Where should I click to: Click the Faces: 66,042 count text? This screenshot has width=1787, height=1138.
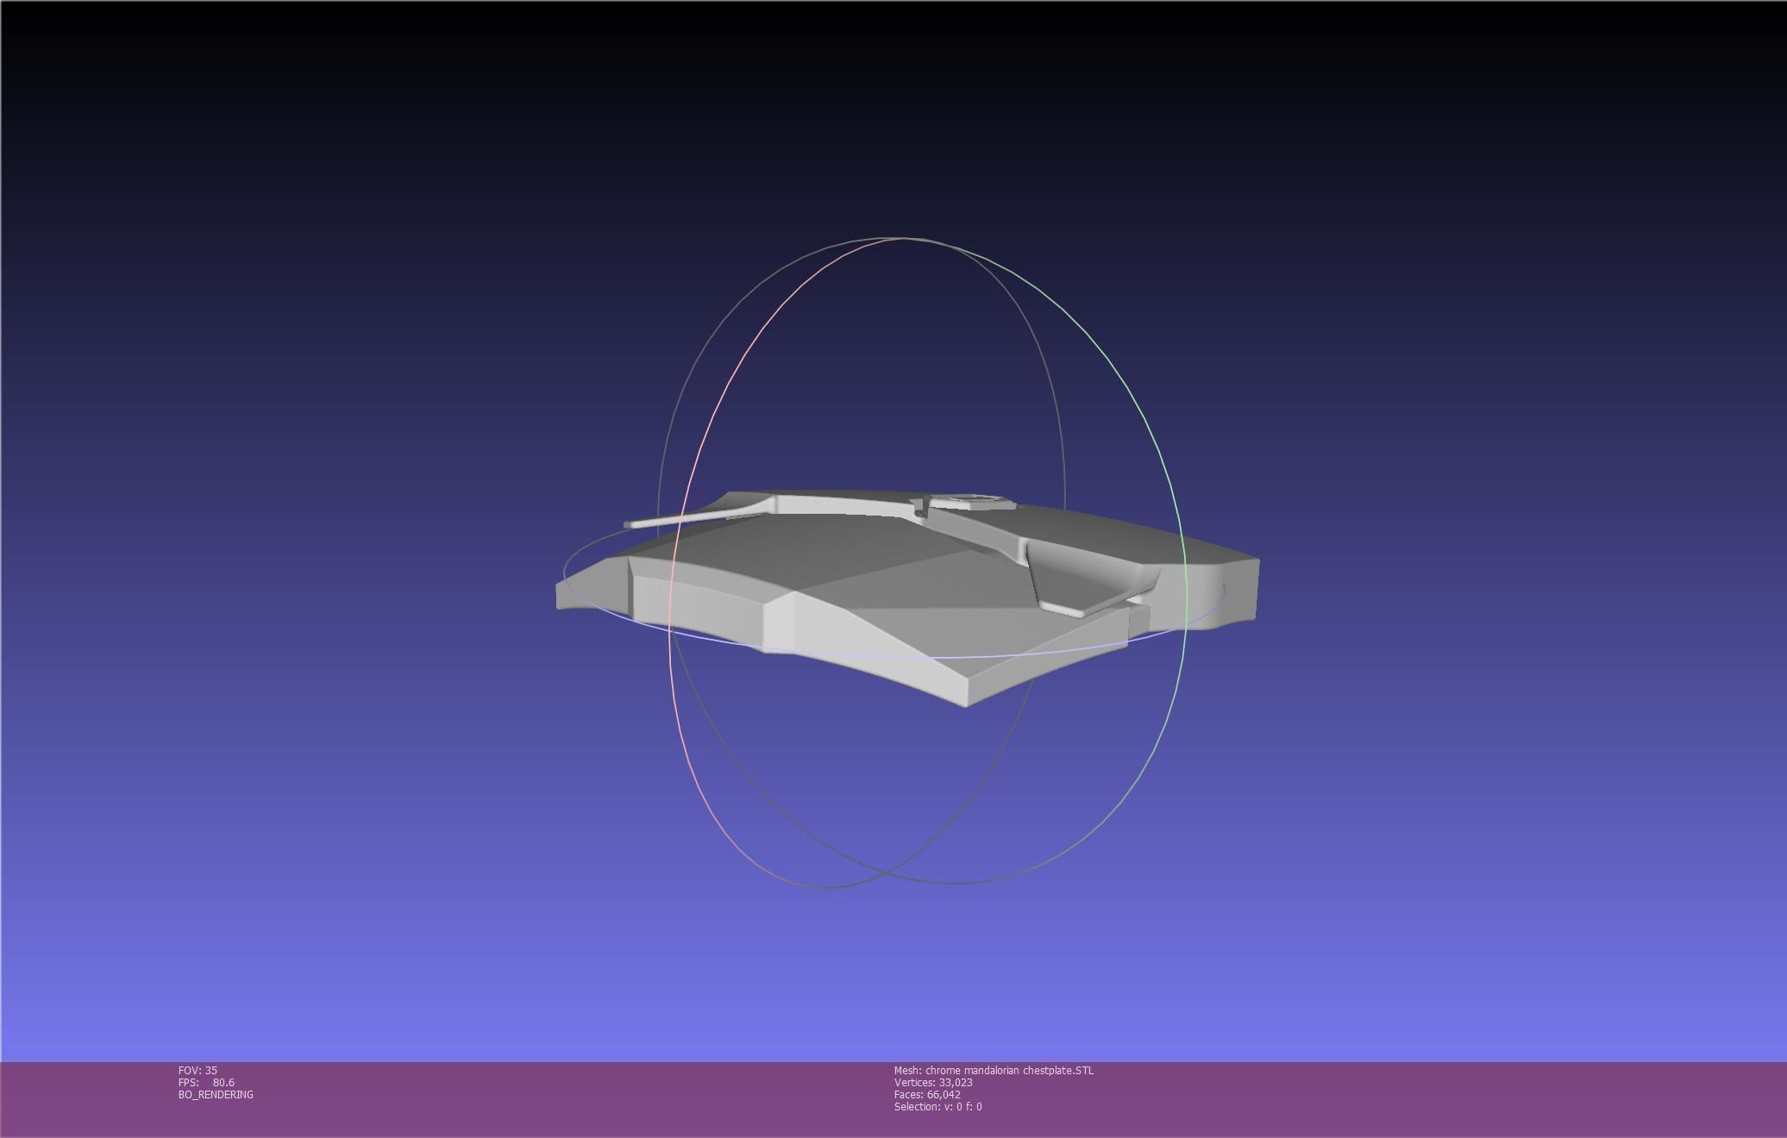[927, 1094]
